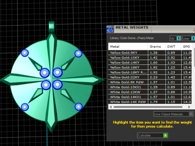Select the bottom-right blue gem on pendant
Viewport: 195px width, 146px height.
tap(78, 107)
